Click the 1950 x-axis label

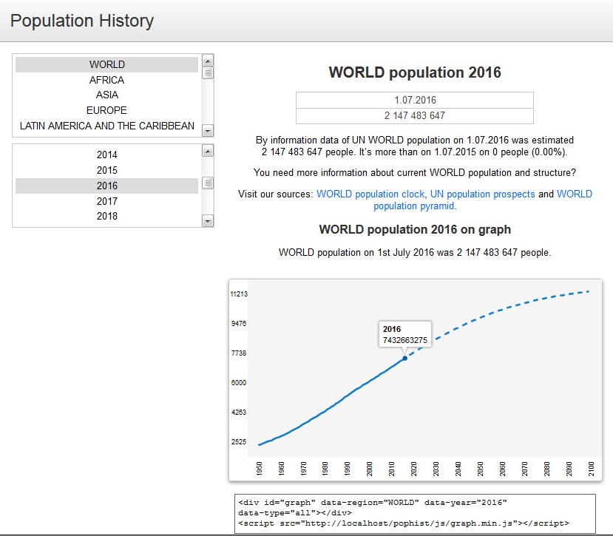pos(260,469)
